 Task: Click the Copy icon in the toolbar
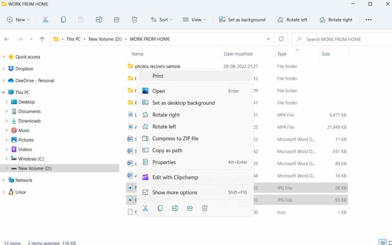click(63, 20)
